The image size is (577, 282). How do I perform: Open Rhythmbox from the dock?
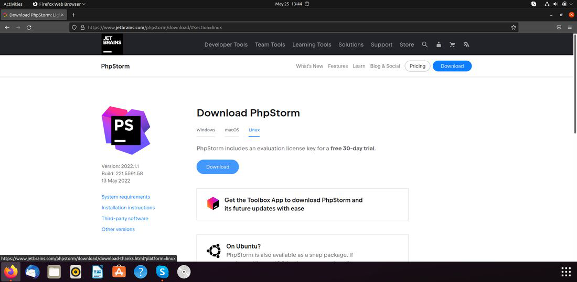[x=76, y=272]
